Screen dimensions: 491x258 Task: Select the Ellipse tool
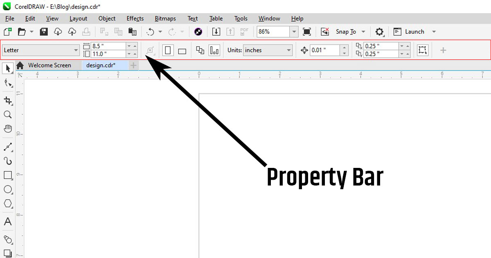(8, 189)
